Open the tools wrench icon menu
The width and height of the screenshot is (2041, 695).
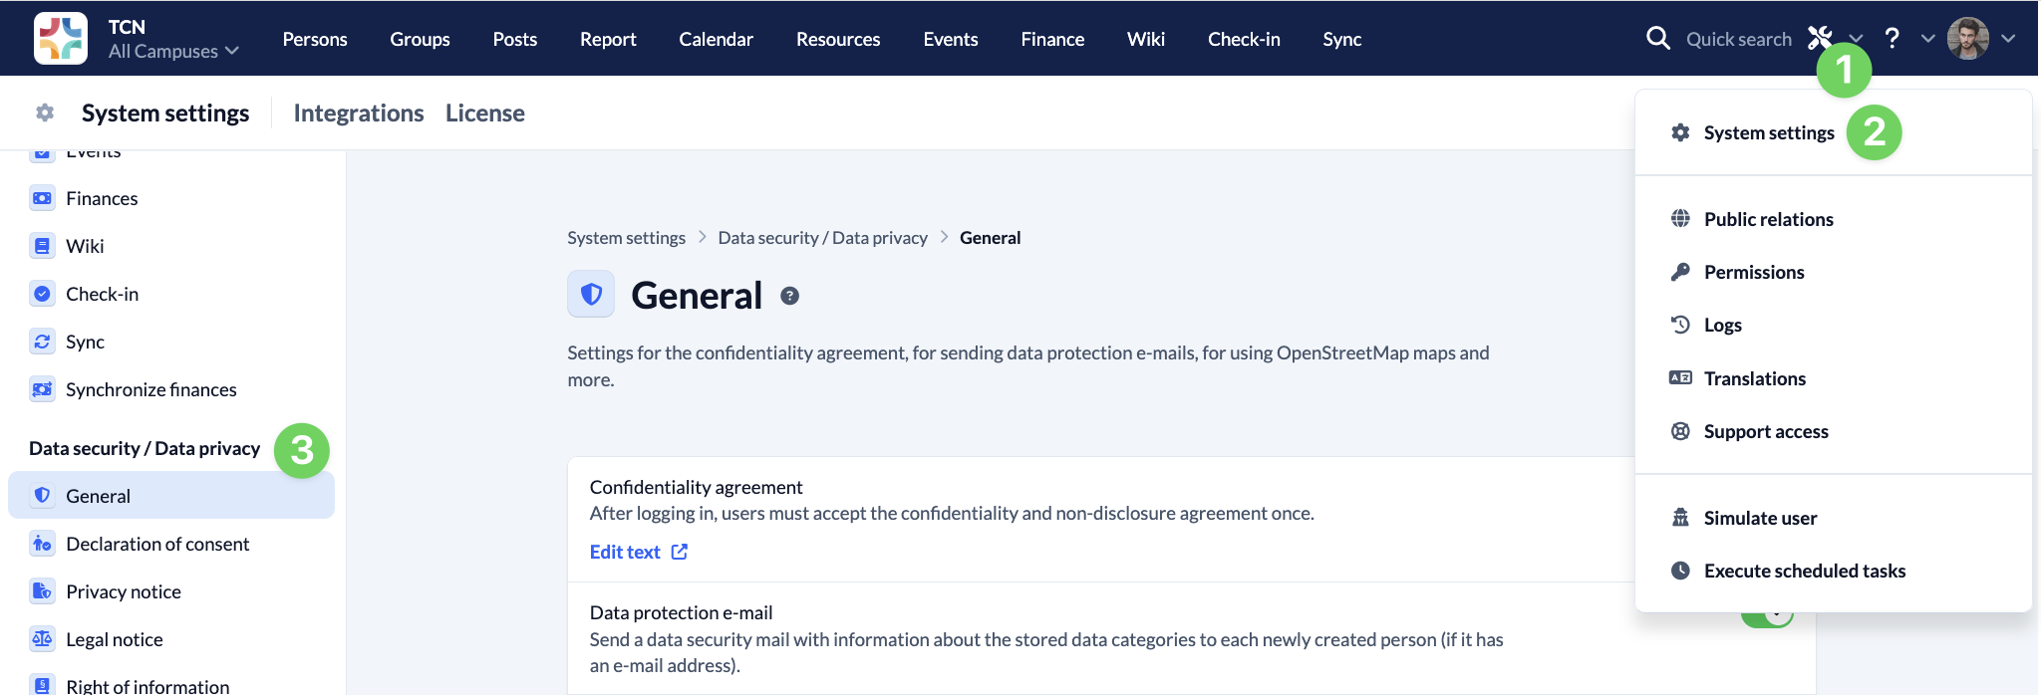click(x=1820, y=38)
